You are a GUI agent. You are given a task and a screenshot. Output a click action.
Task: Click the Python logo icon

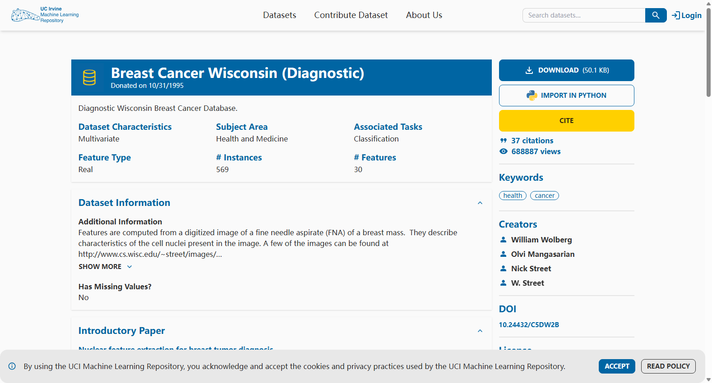coord(532,96)
